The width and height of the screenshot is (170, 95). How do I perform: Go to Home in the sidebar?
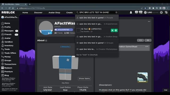click(x=6, y=23)
